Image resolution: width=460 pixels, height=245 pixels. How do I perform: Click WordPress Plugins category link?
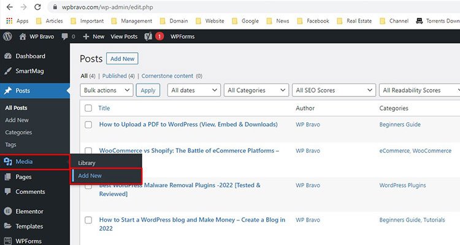click(x=402, y=185)
